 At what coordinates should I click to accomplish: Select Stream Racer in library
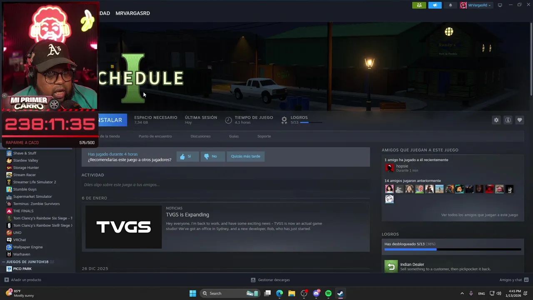point(24,175)
